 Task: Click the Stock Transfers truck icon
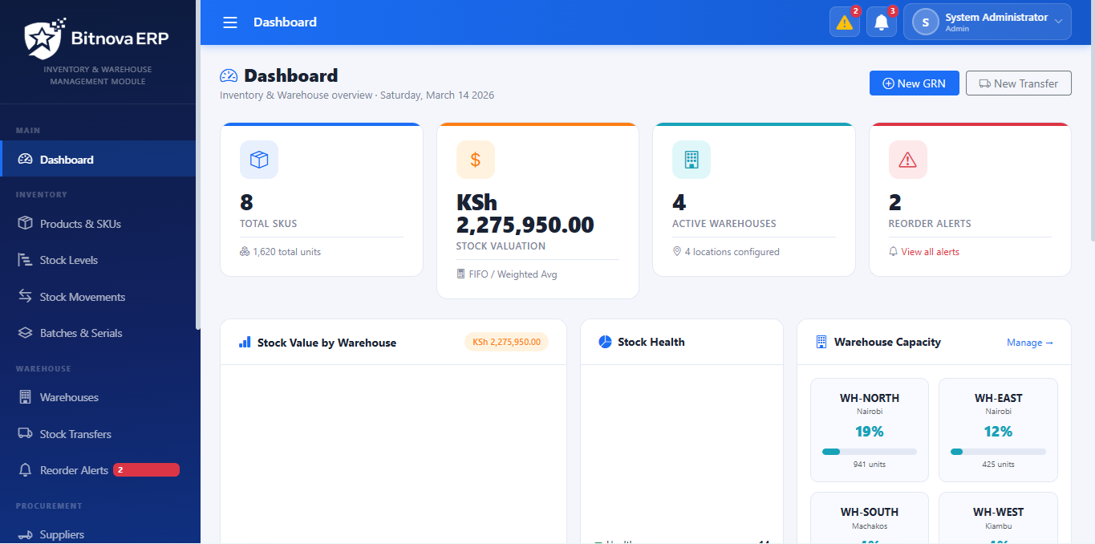pyautogui.click(x=25, y=434)
